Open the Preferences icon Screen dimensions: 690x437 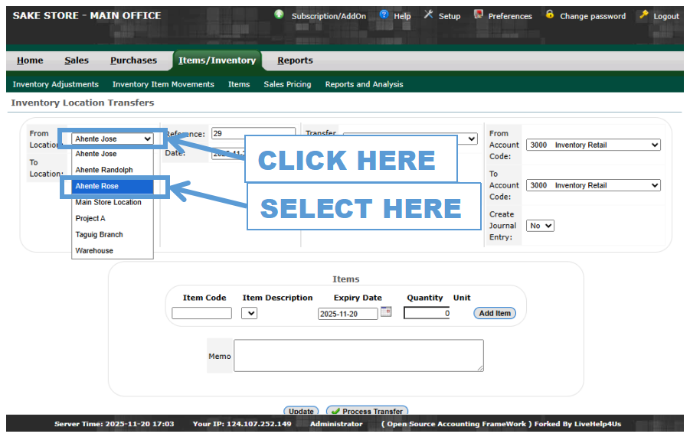(479, 15)
